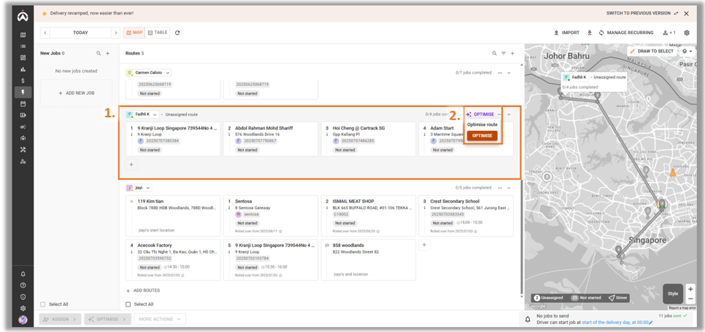Activate Draw to Select on map
Image resolution: width=705 pixels, height=332 pixels.
click(x=652, y=51)
